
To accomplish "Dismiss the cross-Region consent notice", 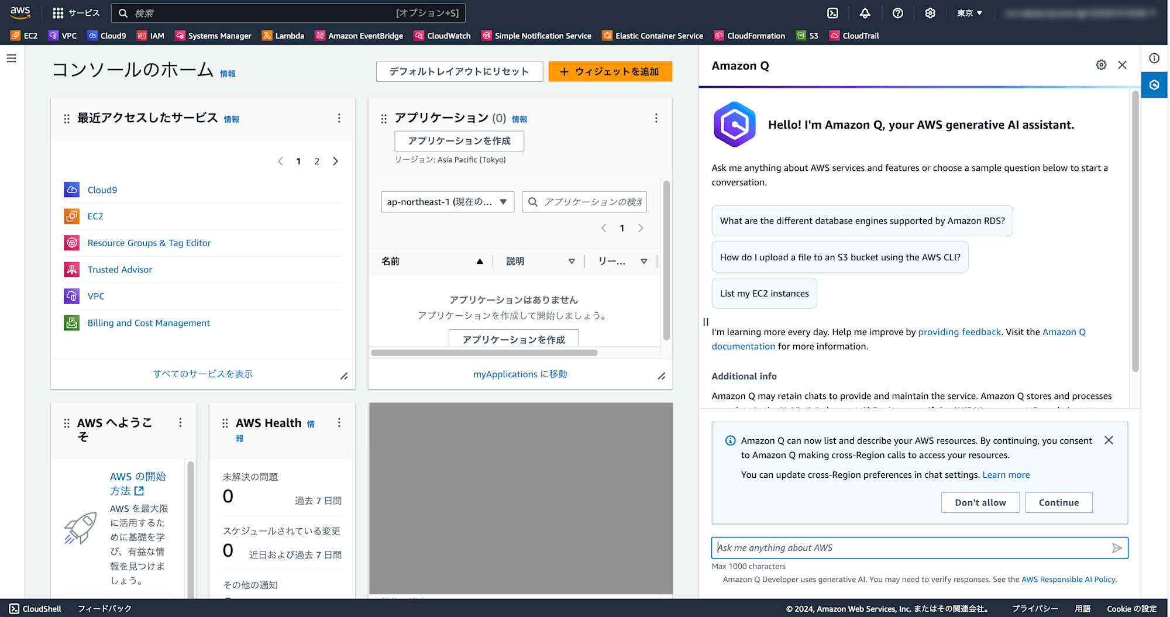I will point(1109,440).
